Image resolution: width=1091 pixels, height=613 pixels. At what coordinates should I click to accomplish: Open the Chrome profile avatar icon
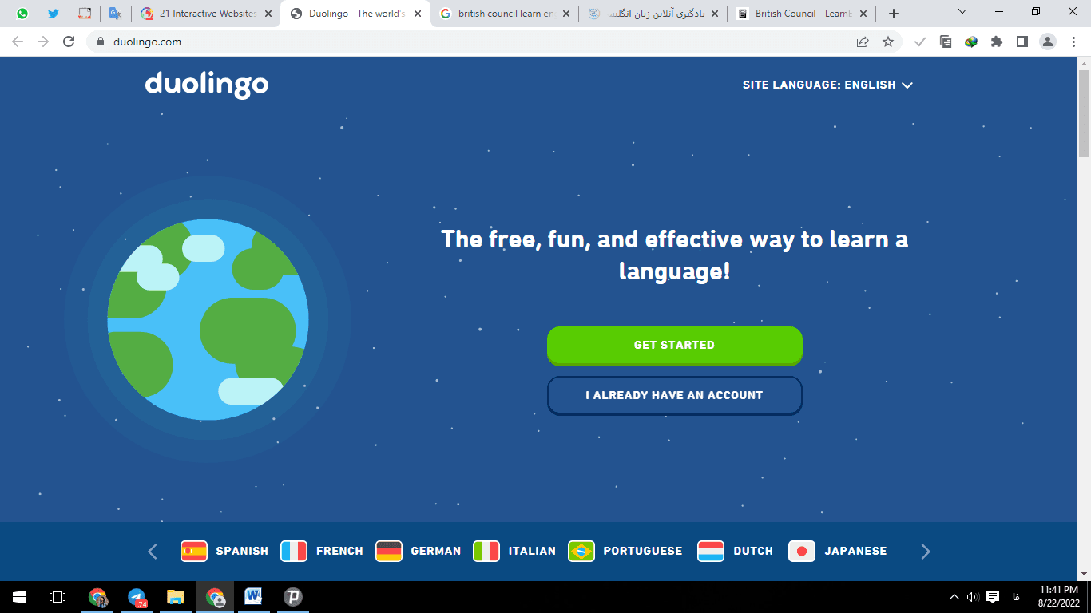point(1048,42)
